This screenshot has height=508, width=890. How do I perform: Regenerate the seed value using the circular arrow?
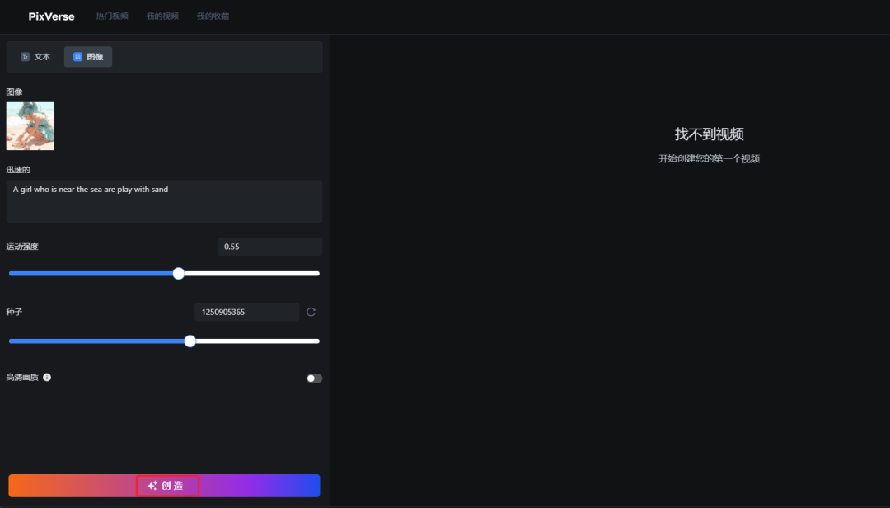[311, 312]
